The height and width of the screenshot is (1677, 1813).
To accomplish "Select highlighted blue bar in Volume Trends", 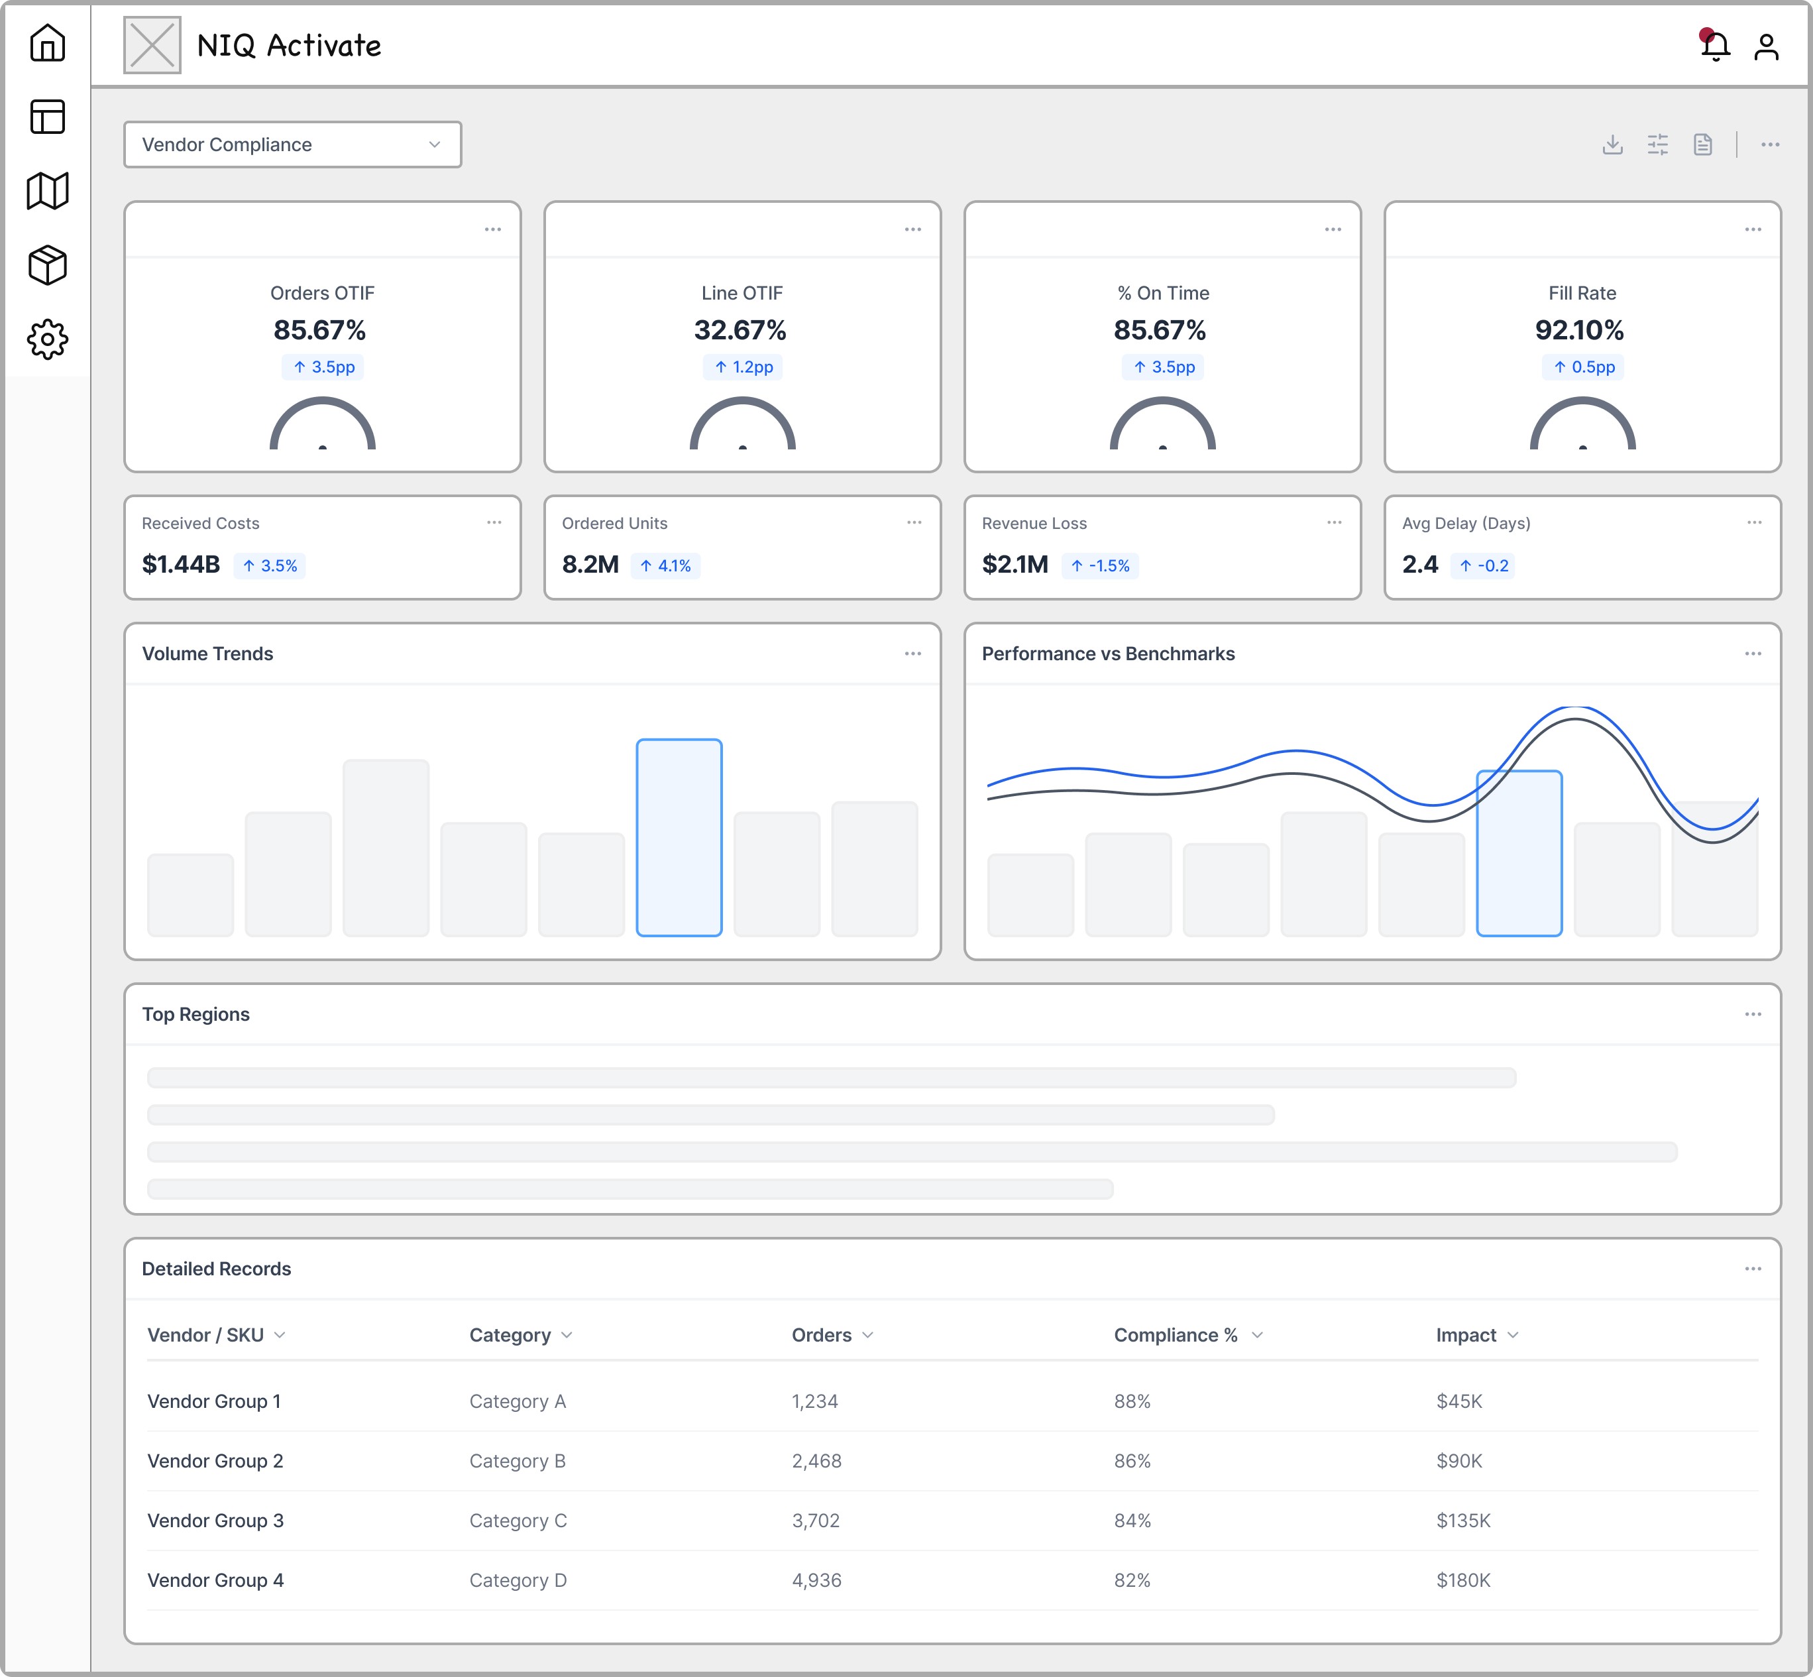I will point(679,837).
